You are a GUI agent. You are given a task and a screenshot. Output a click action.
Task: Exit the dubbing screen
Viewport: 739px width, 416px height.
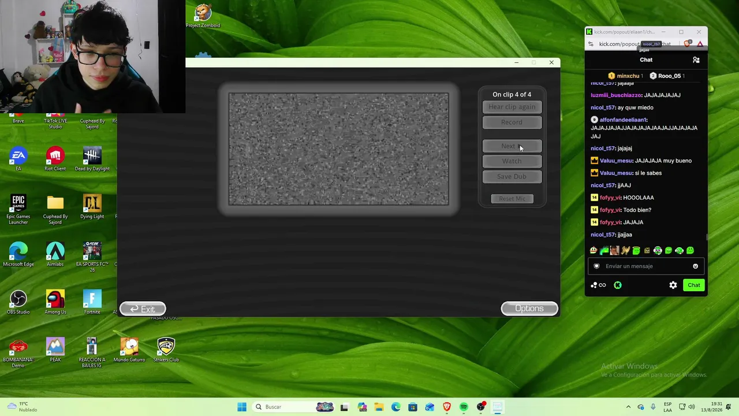(x=143, y=309)
